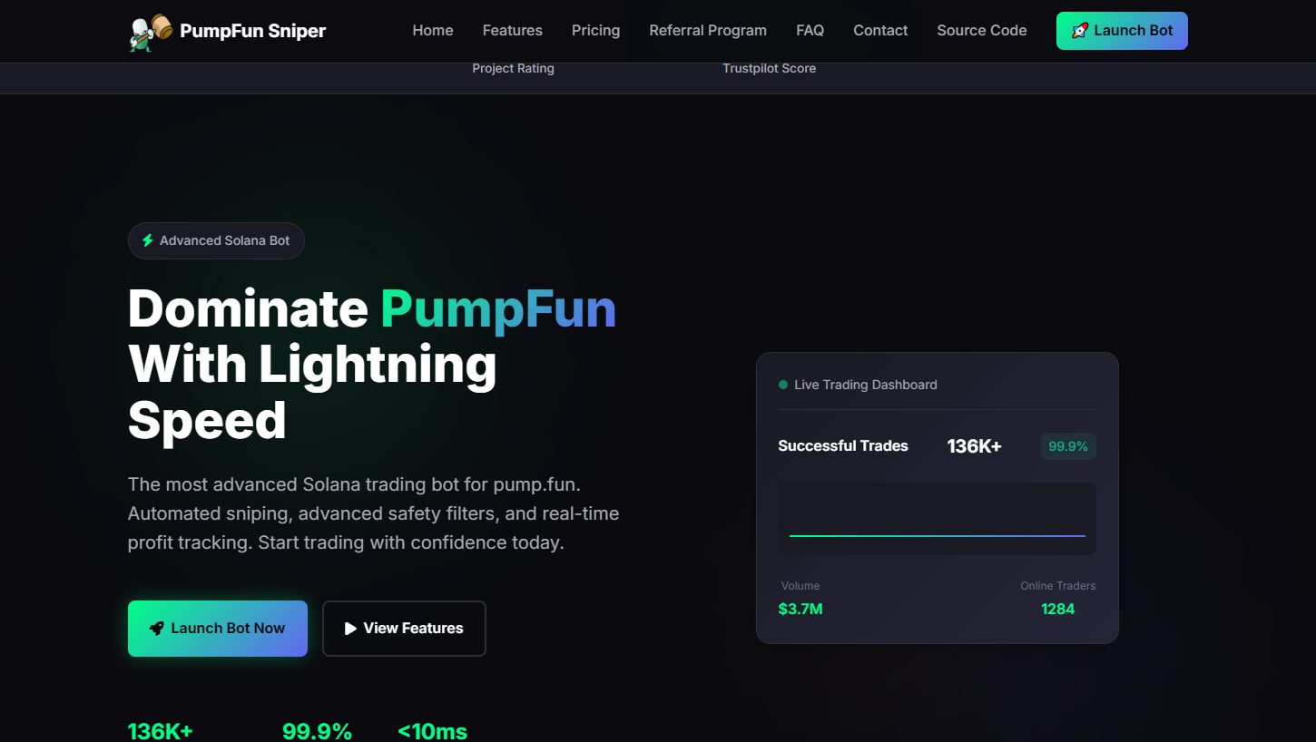Click the View Features button
The width and height of the screenshot is (1316, 742).
(404, 629)
